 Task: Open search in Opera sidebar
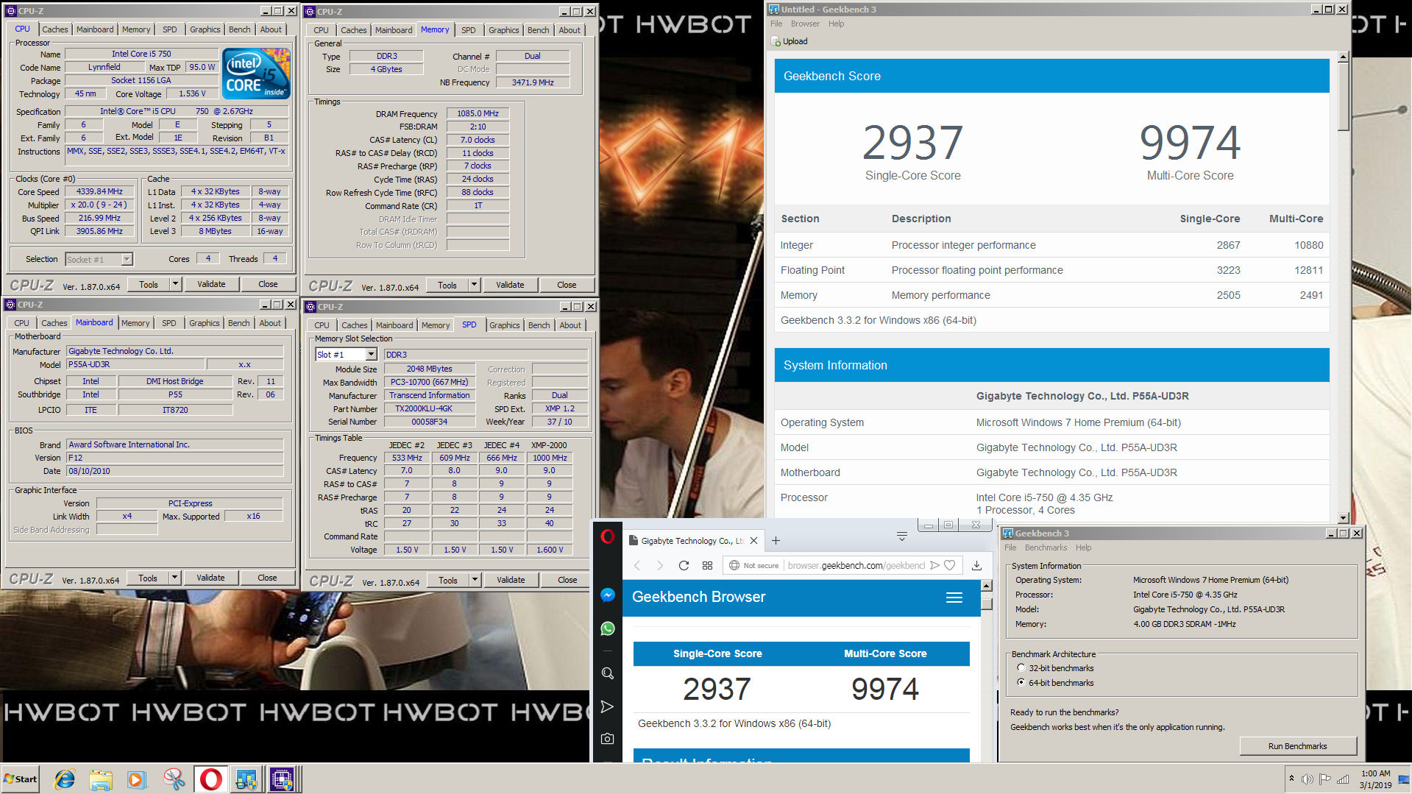tap(607, 673)
